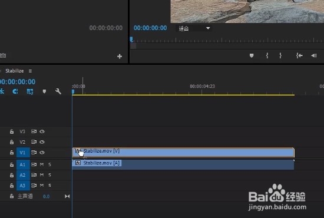Open timeline display settings wrench

pos(58,91)
